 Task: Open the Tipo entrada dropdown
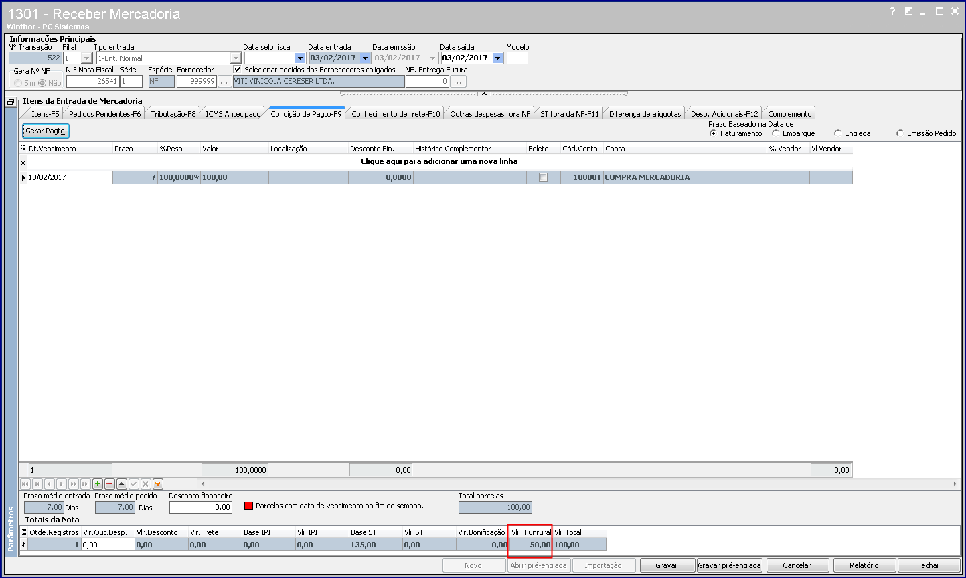(x=235, y=58)
